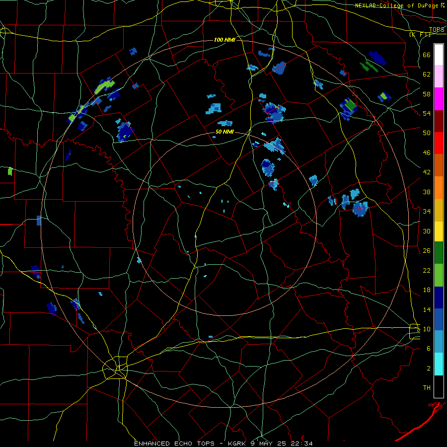
Task: Click the (K FT) units label
Action: tap(420, 34)
